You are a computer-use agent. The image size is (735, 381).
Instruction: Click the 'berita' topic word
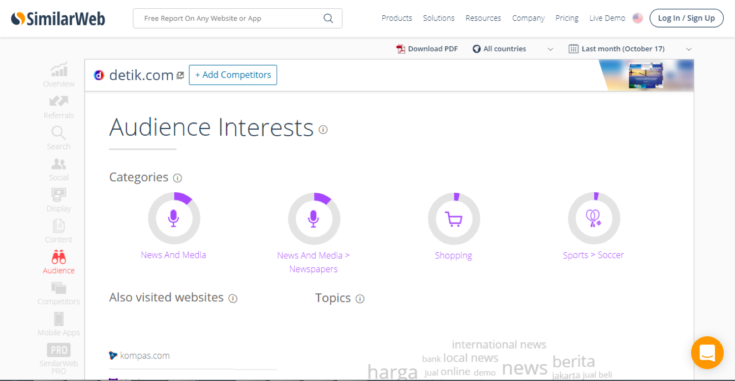point(574,361)
